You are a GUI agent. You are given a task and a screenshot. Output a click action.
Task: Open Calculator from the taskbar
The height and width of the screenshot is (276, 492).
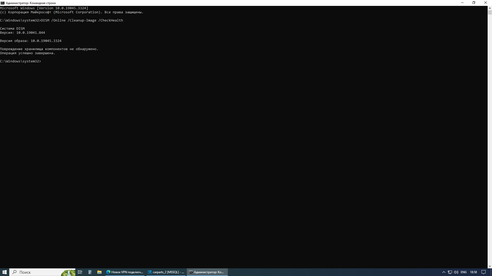coord(90,272)
